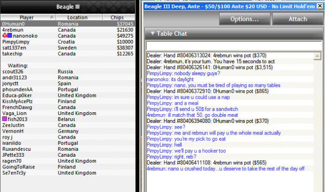Open the Options... button
The image size is (325, 192).
245,19
